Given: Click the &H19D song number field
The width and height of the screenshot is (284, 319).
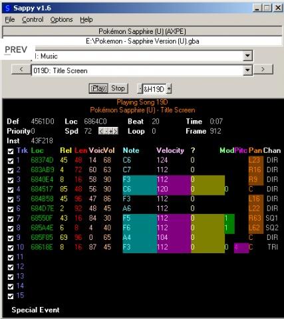Looking at the screenshot, I should pos(154,89).
